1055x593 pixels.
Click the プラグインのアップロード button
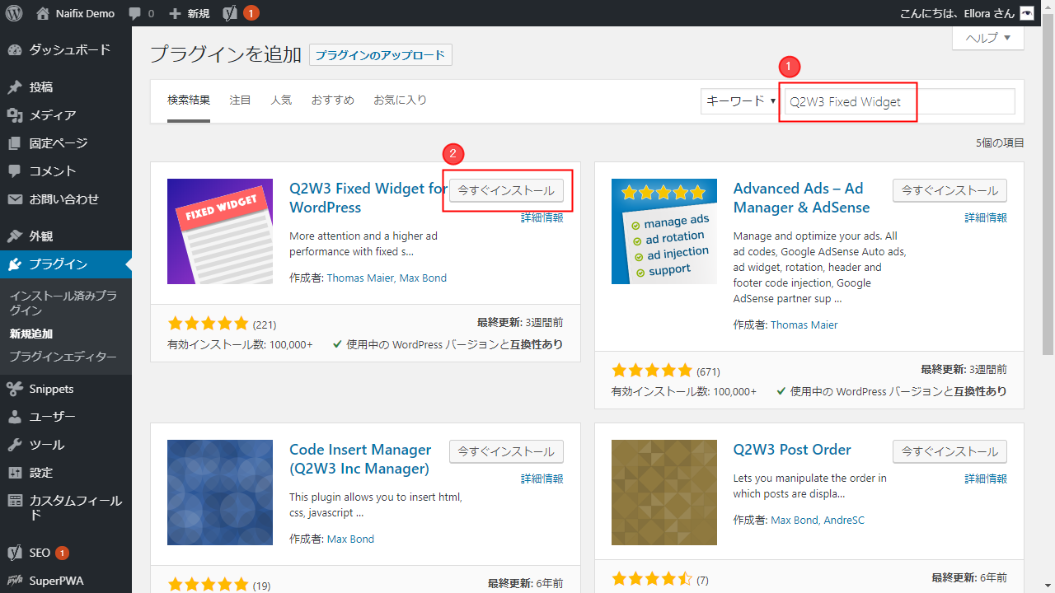(381, 55)
